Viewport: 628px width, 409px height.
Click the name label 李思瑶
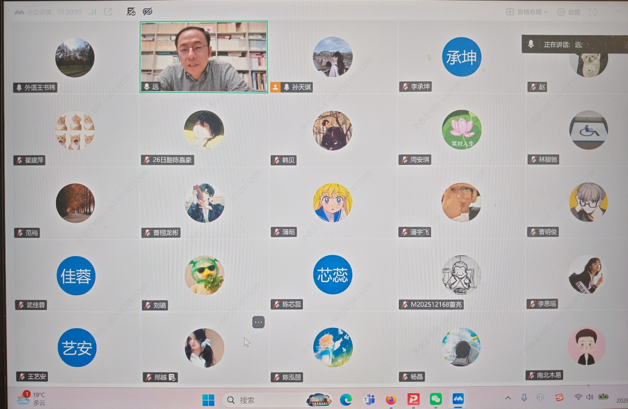[547, 304]
